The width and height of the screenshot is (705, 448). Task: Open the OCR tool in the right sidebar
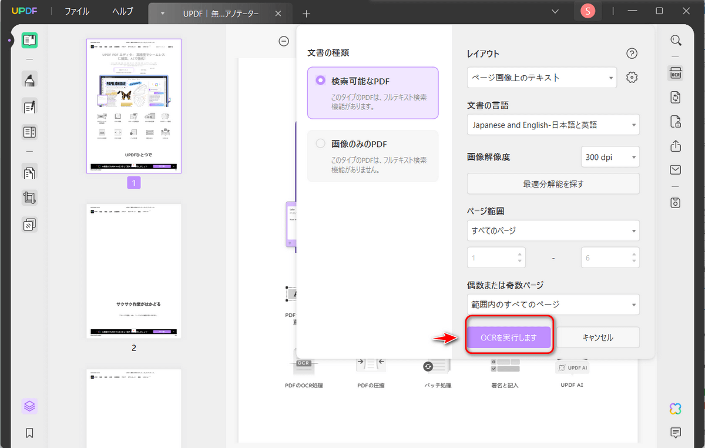675,73
